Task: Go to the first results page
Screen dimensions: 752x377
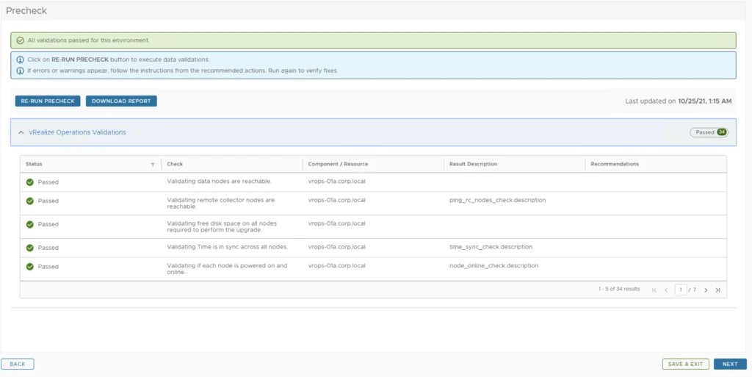Action: [x=654, y=290]
